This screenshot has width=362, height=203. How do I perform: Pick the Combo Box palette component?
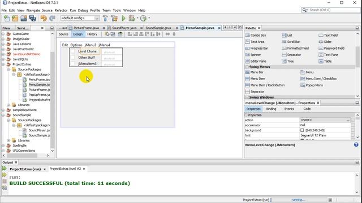point(256,35)
